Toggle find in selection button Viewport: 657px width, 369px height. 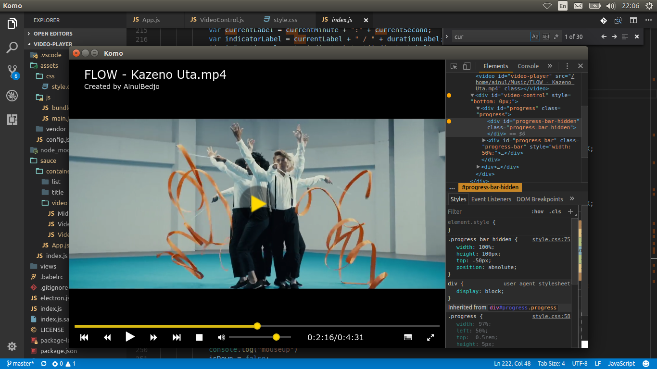click(x=625, y=37)
